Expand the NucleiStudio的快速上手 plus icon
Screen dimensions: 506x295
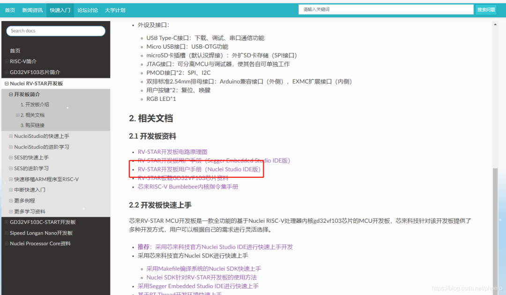(11, 136)
